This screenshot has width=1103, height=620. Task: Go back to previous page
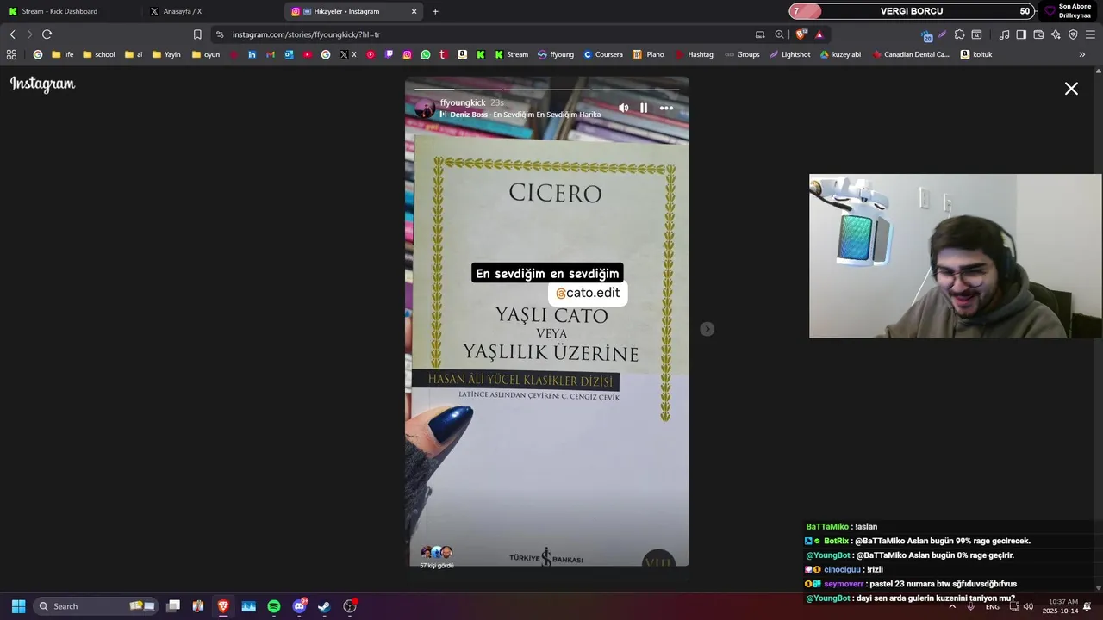click(12, 34)
